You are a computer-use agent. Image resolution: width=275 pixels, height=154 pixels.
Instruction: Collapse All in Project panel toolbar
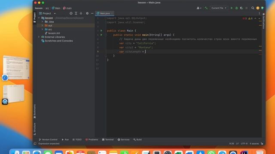[x=81, y=13]
